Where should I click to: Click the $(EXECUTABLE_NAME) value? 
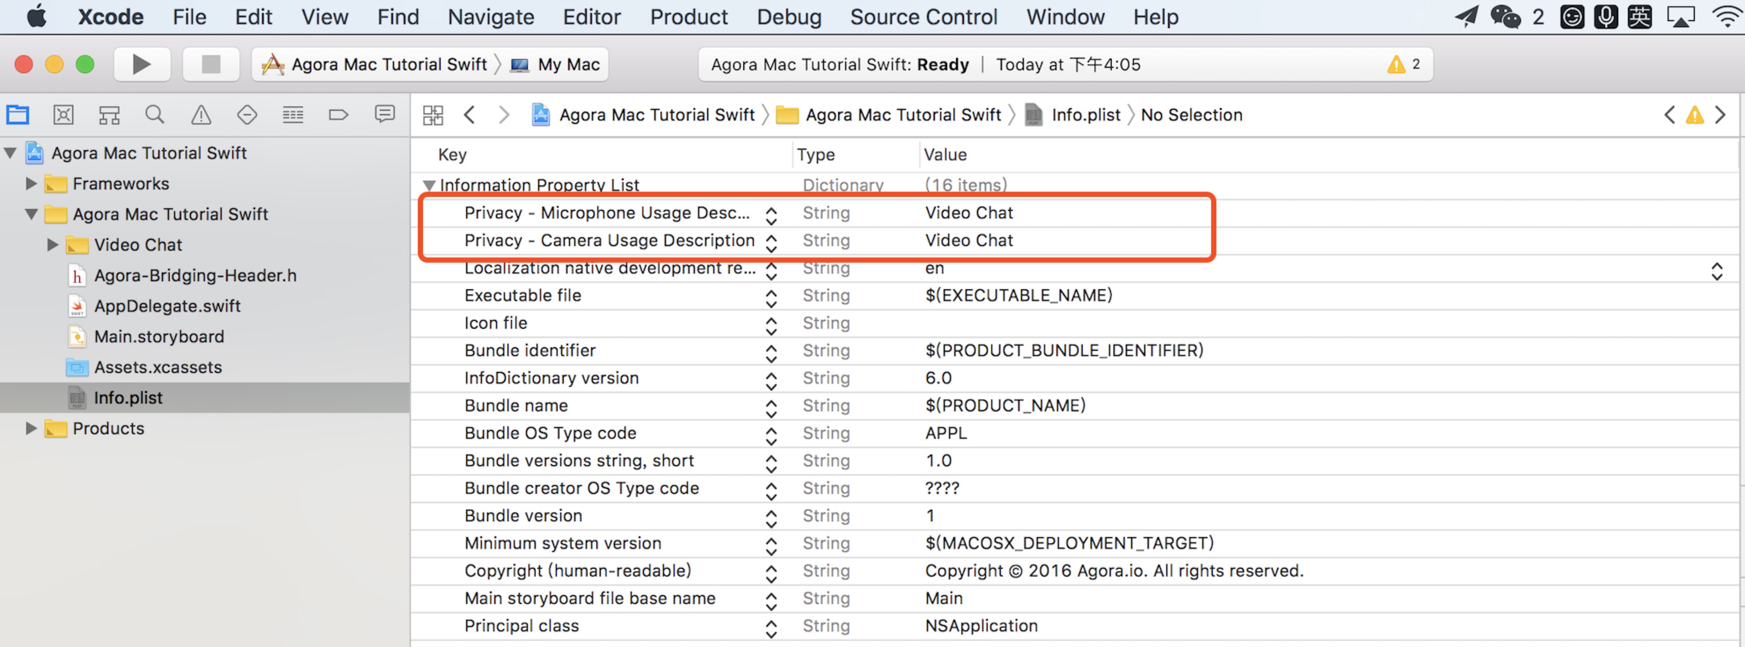pos(1019,296)
